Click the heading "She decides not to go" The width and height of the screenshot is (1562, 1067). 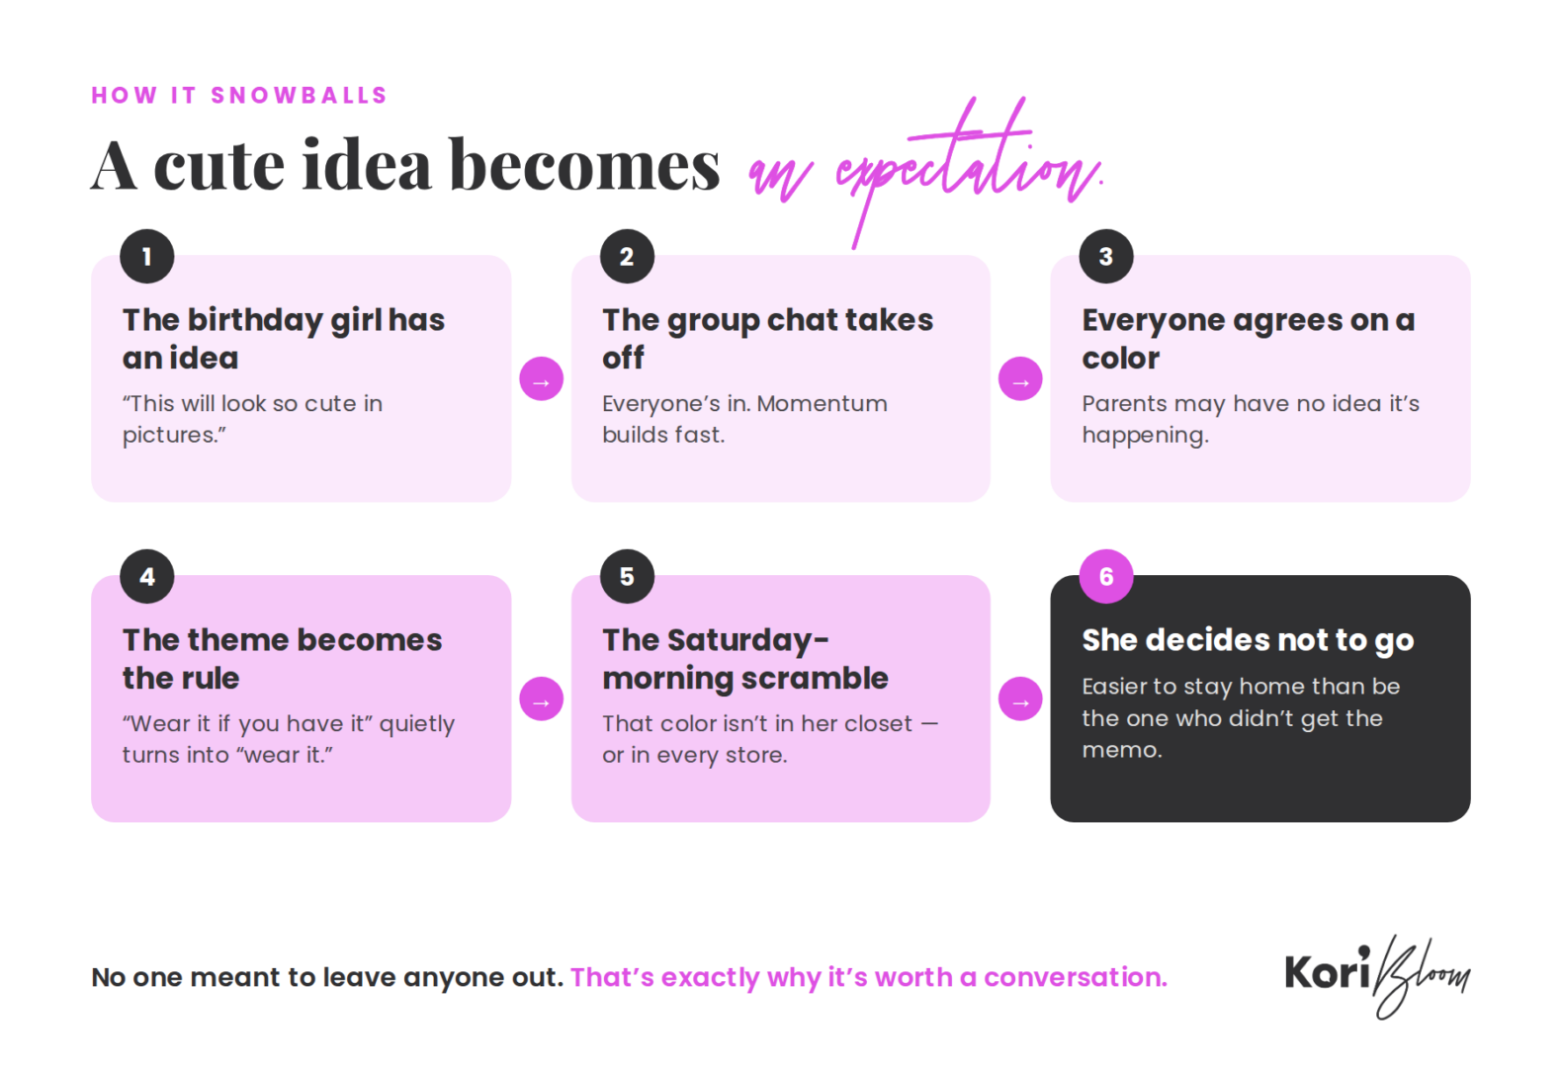[1248, 640]
